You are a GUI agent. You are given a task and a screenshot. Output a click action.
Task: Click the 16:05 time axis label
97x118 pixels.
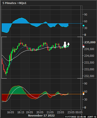click(10, 112)
